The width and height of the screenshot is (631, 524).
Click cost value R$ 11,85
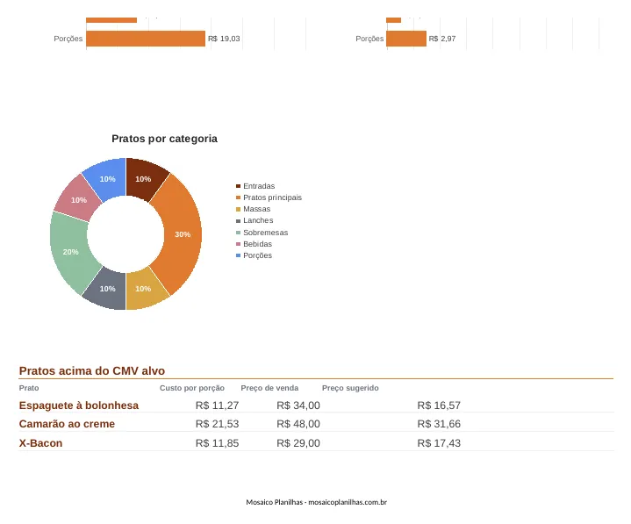pos(217,443)
